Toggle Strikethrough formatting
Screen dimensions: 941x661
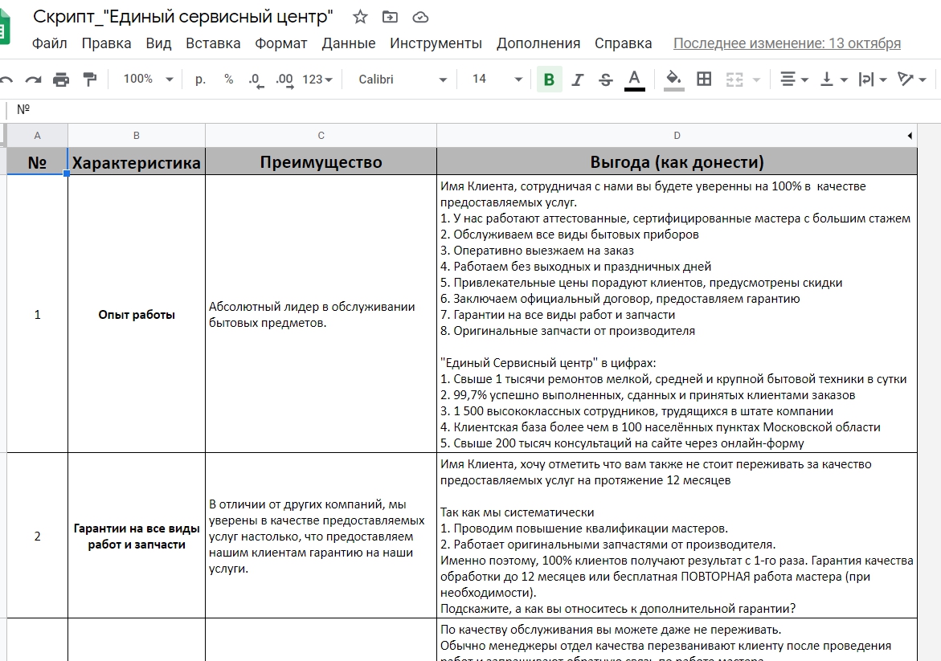tap(605, 79)
